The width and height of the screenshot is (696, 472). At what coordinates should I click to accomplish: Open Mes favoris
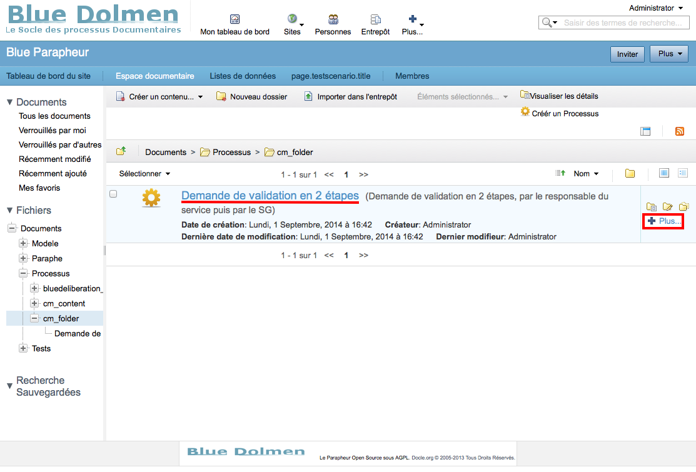(39, 188)
